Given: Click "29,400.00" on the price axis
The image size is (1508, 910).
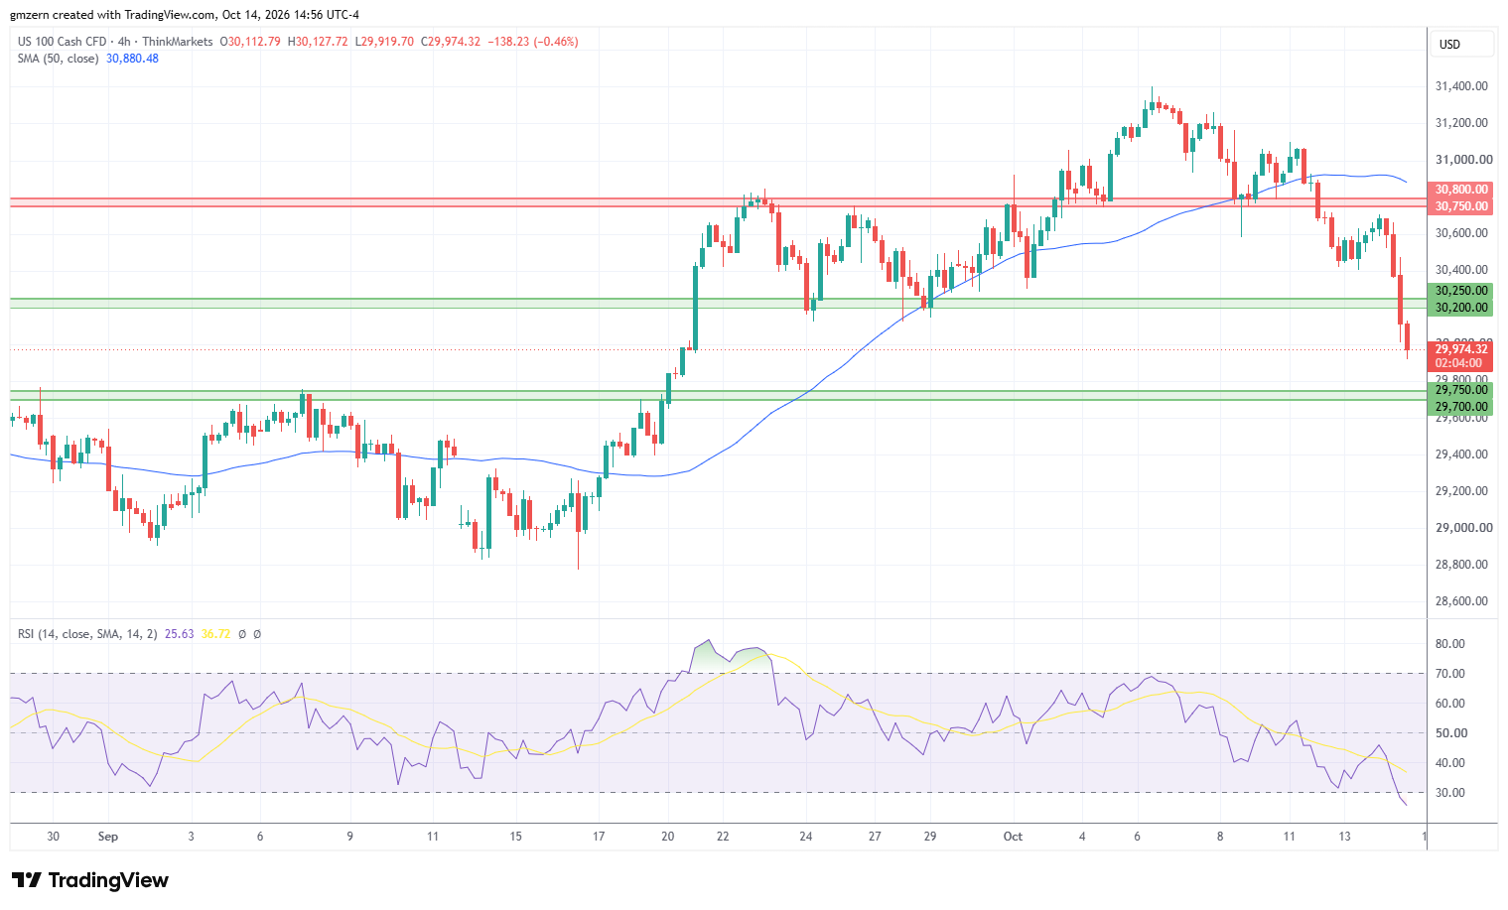Looking at the screenshot, I should 1461,455.
